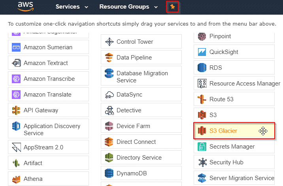Select the Route 53 icon
Viewport: 283px width, 186px height.
[202, 99]
